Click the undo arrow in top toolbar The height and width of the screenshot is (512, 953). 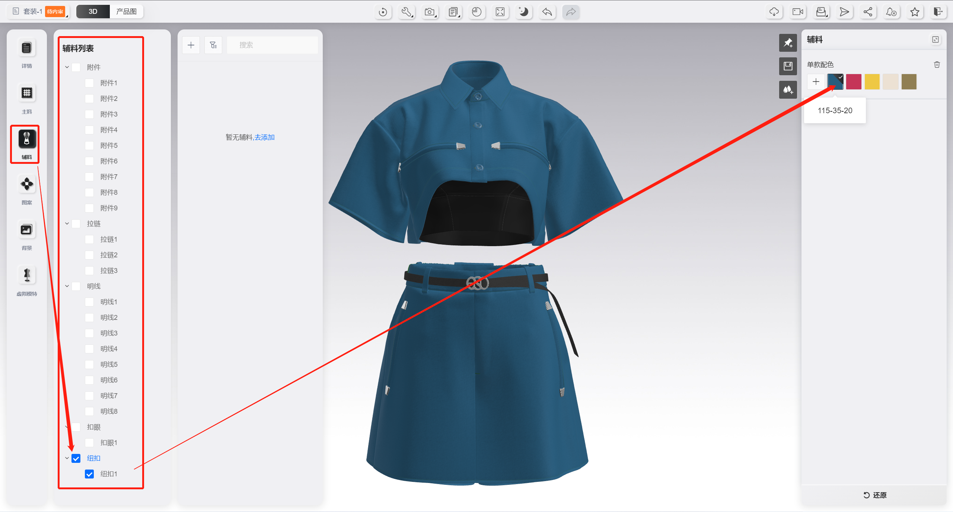tap(547, 12)
